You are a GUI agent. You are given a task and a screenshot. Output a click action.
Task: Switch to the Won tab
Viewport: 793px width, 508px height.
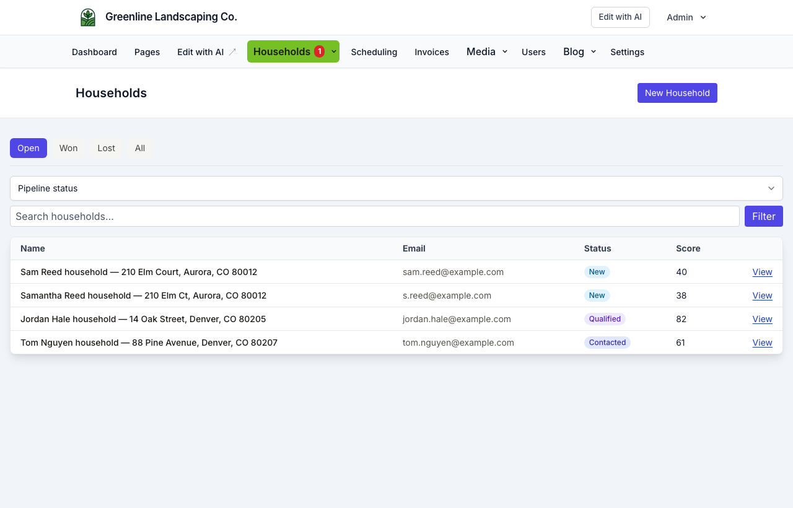(x=68, y=148)
